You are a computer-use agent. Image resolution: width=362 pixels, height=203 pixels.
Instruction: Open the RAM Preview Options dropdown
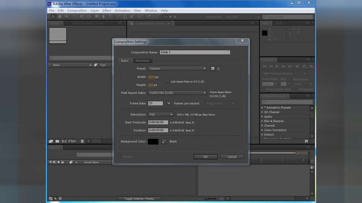coord(284,74)
